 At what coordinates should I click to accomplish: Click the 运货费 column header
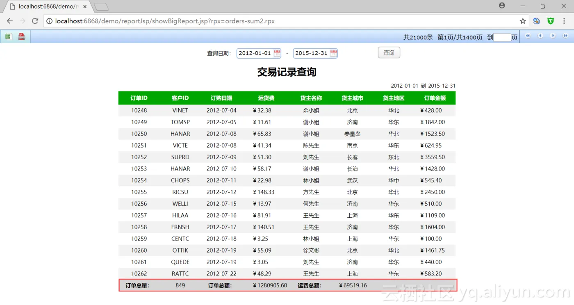266,98
